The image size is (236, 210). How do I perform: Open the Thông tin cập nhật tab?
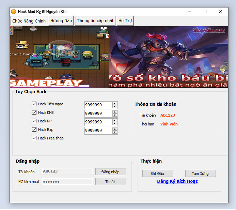tap(95, 21)
